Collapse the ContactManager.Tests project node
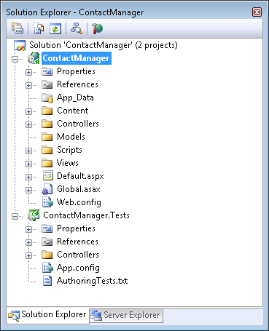 click(15, 216)
